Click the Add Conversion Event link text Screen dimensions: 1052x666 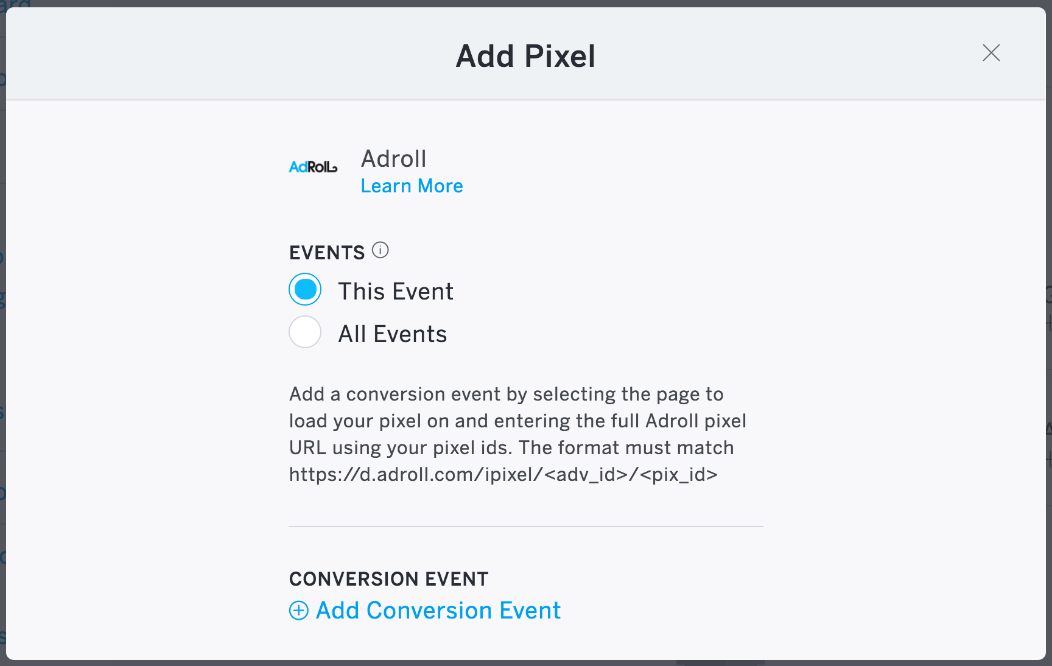point(438,611)
